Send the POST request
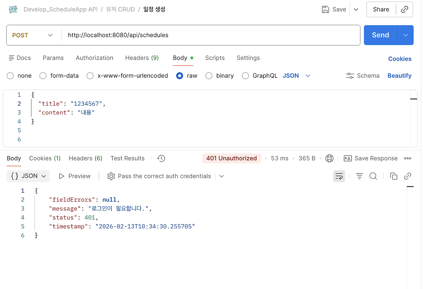The image size is (423, 289). point(380,35)
